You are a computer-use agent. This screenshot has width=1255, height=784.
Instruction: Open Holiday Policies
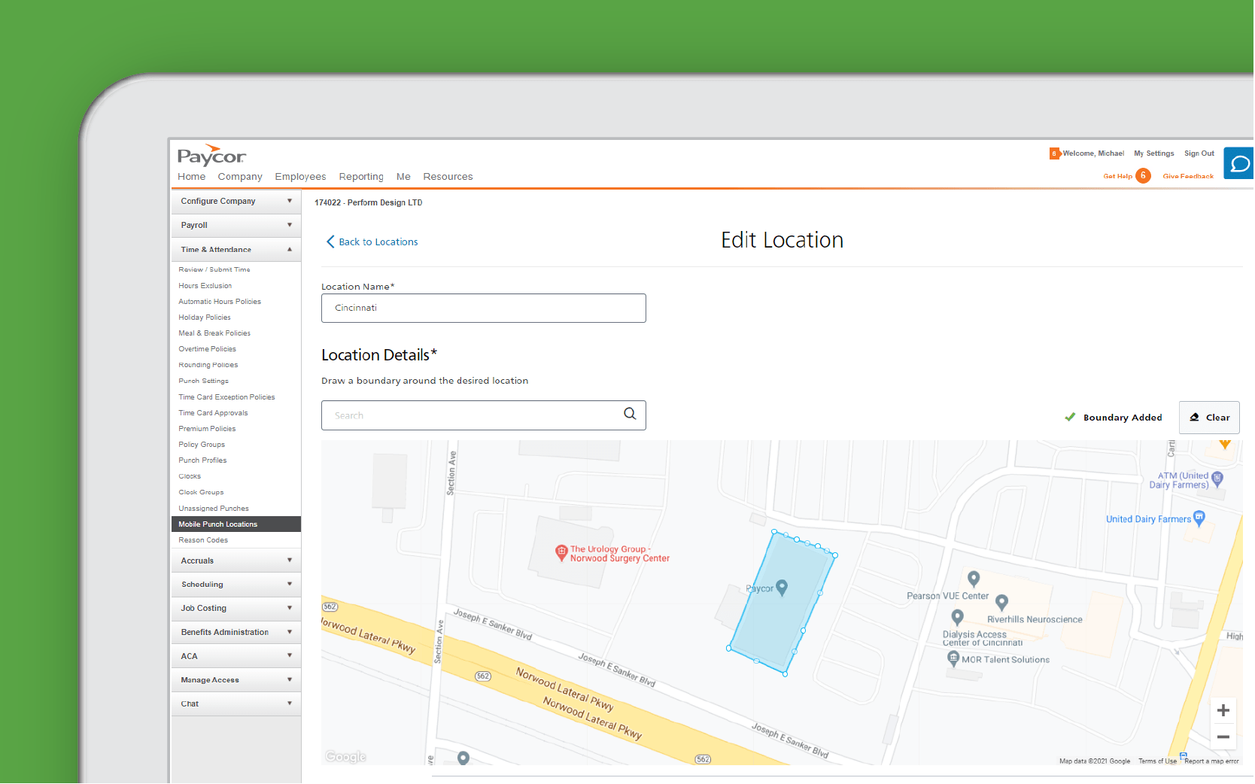205,318
